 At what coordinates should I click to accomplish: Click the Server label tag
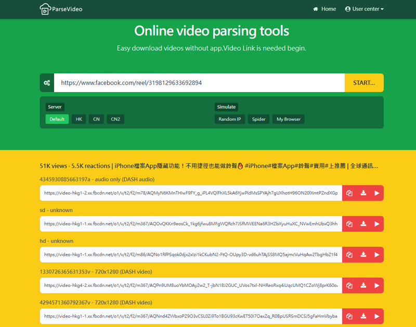(x=55, y=107)
